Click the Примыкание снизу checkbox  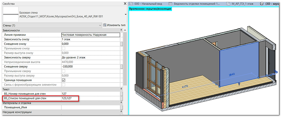point(64,48)
